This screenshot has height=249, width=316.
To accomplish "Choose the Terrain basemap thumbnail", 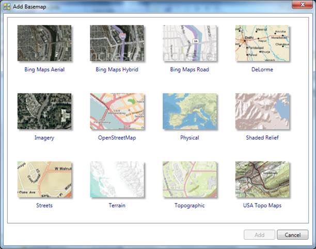I will (x=117, y=179).
